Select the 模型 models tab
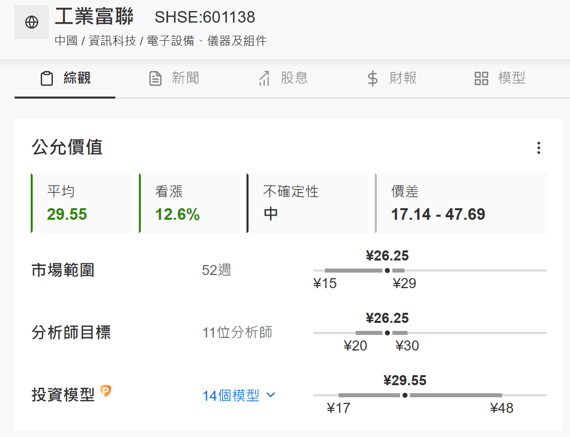 (x=500, y=78)
